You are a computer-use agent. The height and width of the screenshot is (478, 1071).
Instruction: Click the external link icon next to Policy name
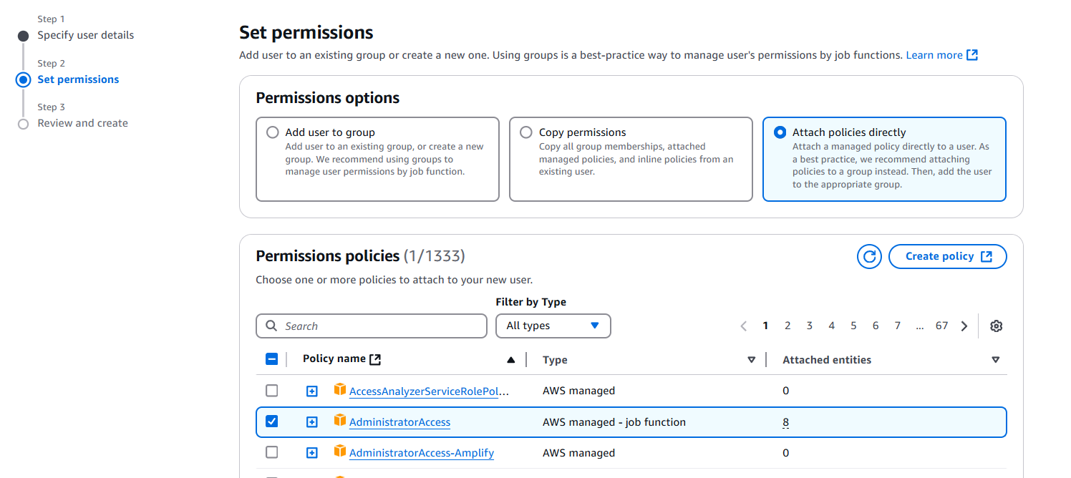[375, 359]
